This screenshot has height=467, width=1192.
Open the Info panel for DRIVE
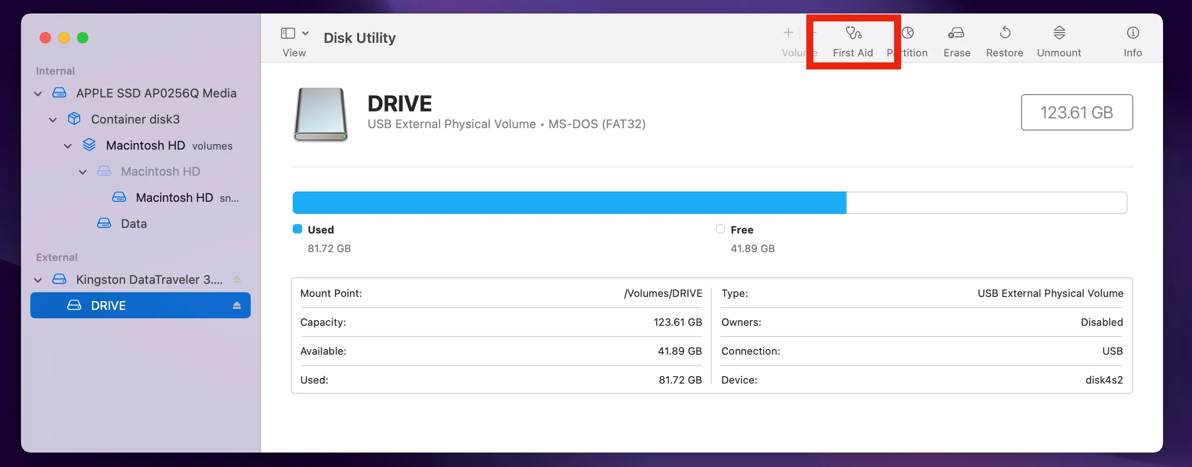[1133, 41]
